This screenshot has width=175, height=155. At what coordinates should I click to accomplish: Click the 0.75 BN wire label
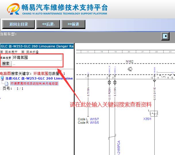coord(88,92)
